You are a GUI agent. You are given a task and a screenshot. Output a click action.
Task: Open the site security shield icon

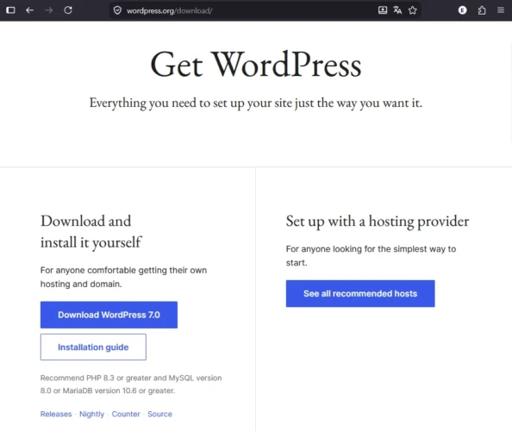117,10
